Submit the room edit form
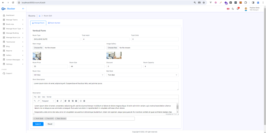This screenshot has height=133, width=266. tap(38, 124)
